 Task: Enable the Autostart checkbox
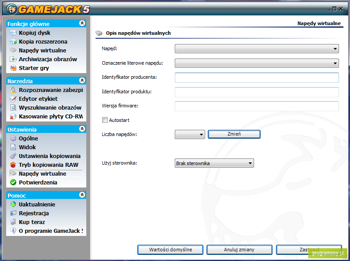click(105, 120)
